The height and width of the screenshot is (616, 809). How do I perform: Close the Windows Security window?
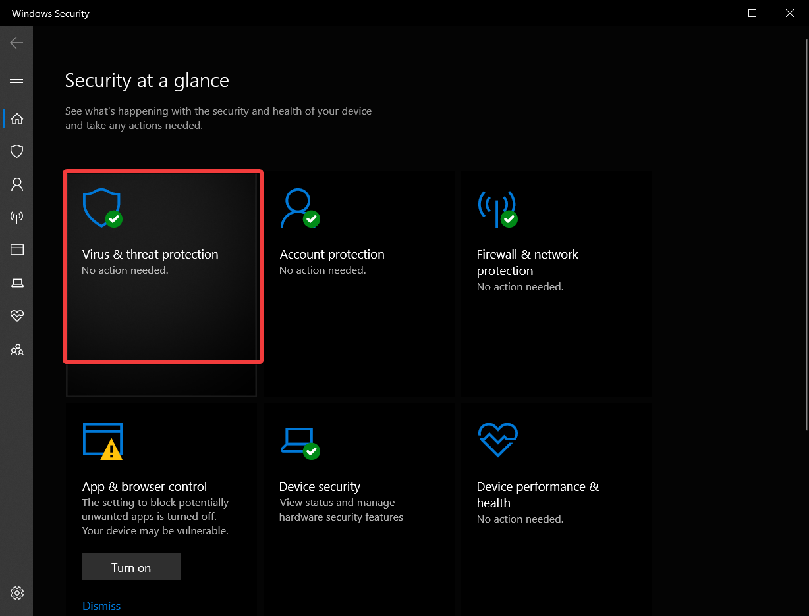click(790, 13)
